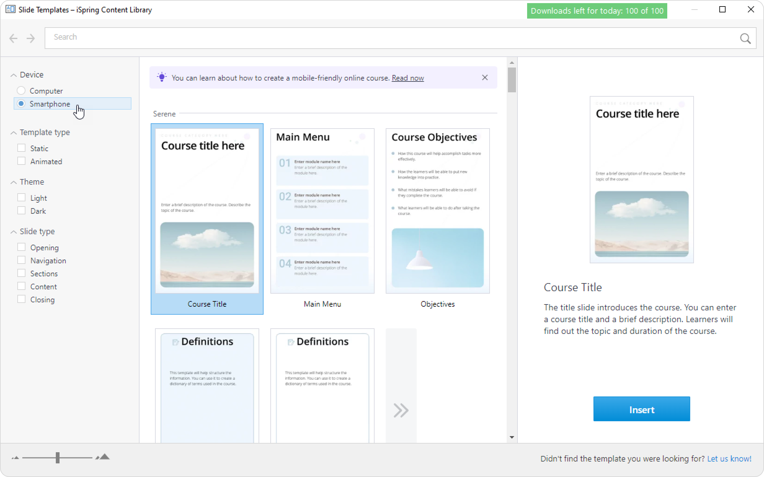Go back with the left arrow
The height and width of the screenshot is (477, 764).
point(13,38)
